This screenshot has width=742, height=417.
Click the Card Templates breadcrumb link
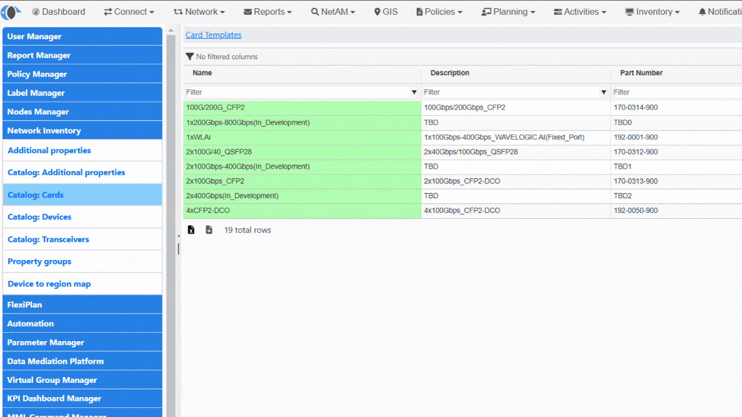[213, 35]
